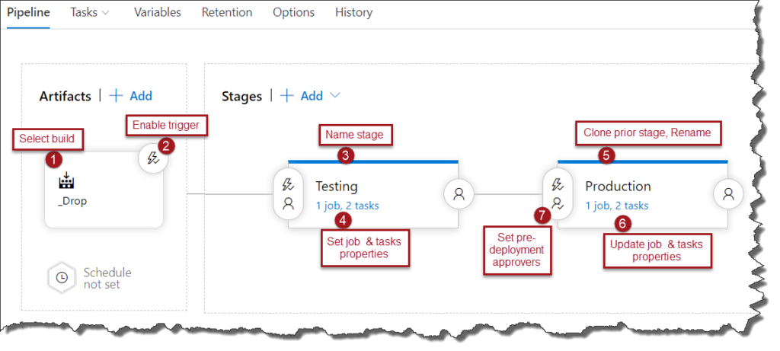Select the Production stage name
The image size is (780, 351).
tap(618, 186)
